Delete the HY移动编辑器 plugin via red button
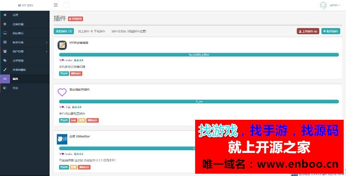Viewport: 346px width, 176px height. [76, 74]
